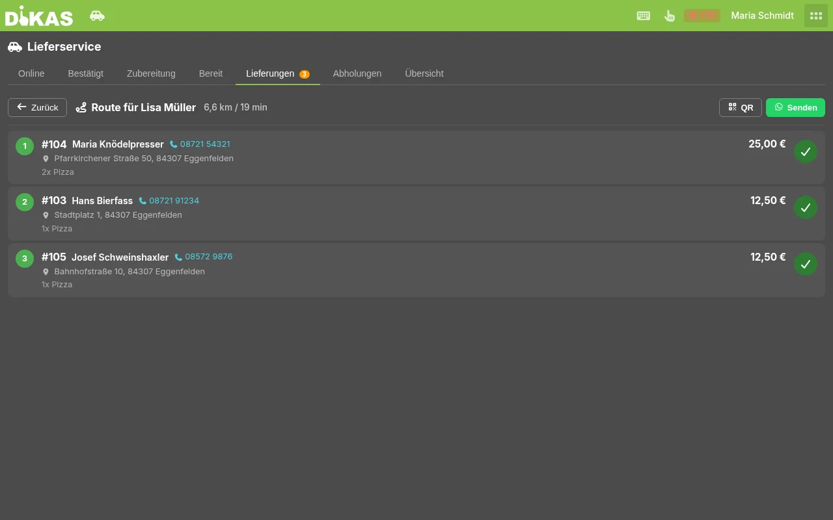Viewport: 833px width, 520px height.
Task: Click customer name Josef Schweinshaxler
Action: [120, 257]
